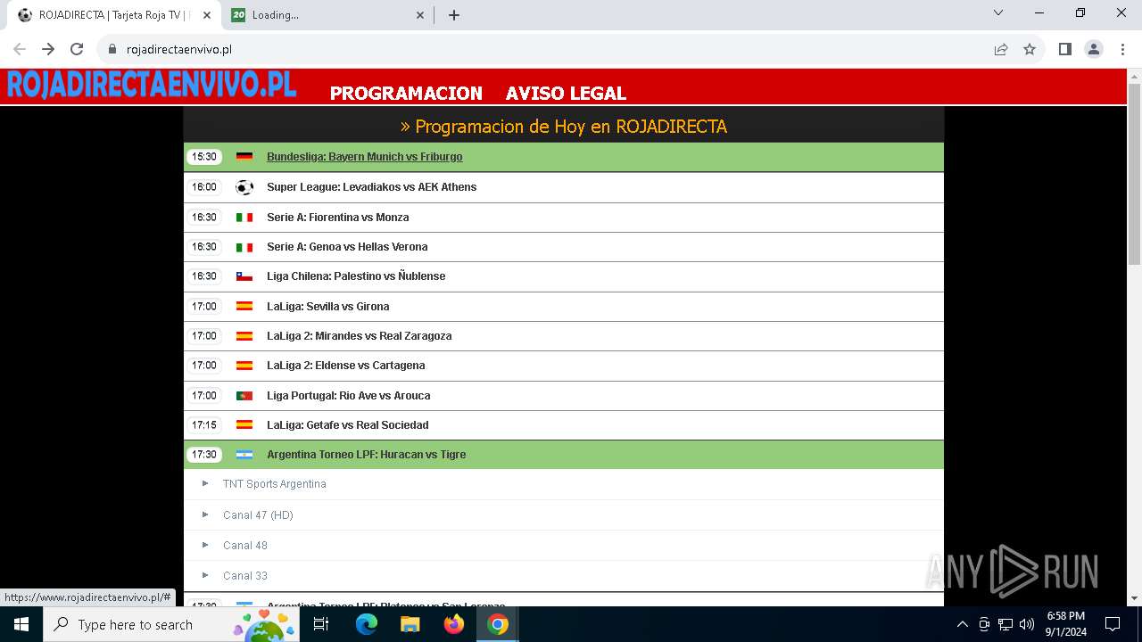Open the share page icon
1142x642 pixels.
tap(1001, 49)
